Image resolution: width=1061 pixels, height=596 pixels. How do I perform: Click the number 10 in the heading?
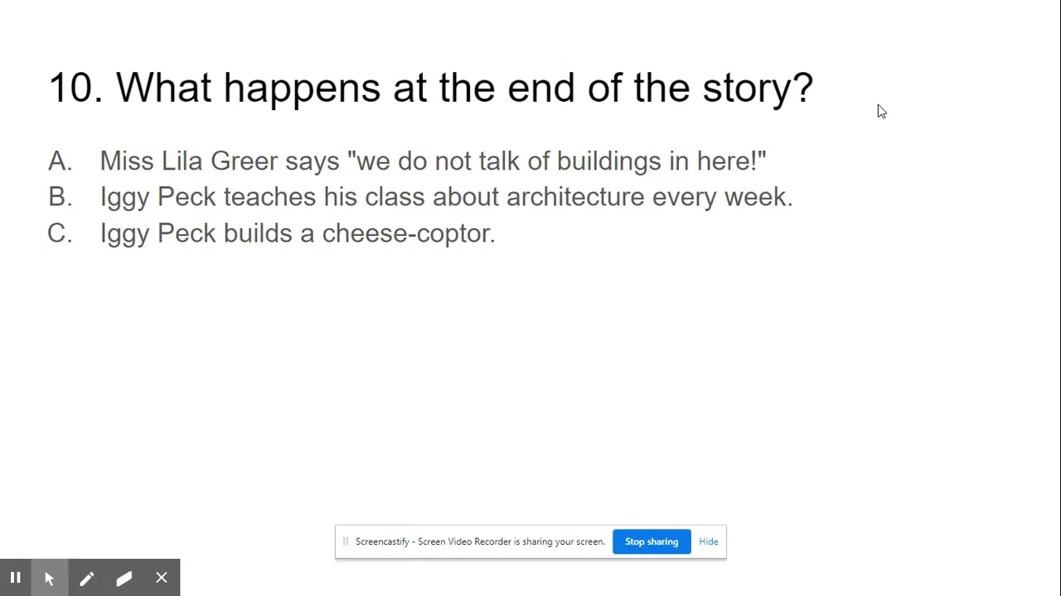coord(75,88)
